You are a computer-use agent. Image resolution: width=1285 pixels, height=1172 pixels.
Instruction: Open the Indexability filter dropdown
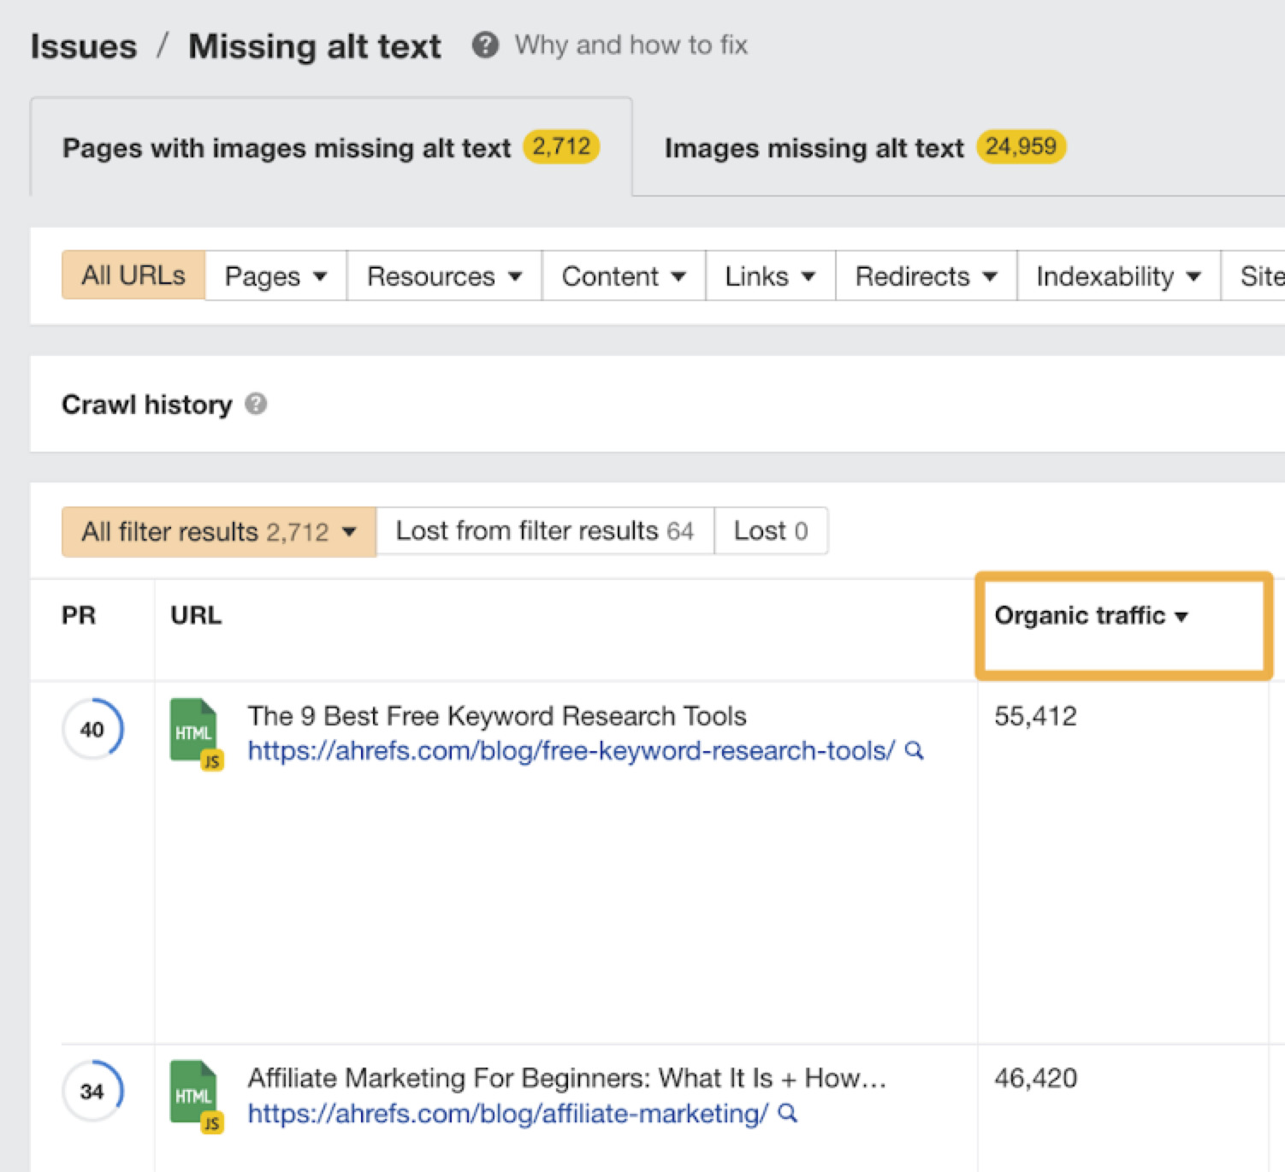[1116, 275]
